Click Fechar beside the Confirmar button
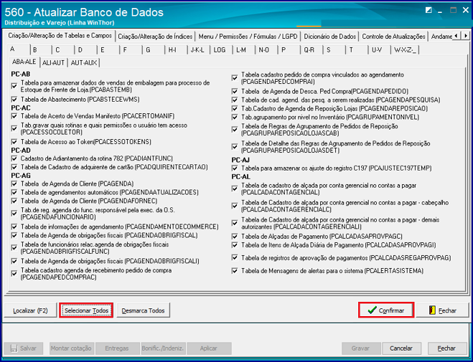Viewport: 473px width, 362px height. point(443,310)
